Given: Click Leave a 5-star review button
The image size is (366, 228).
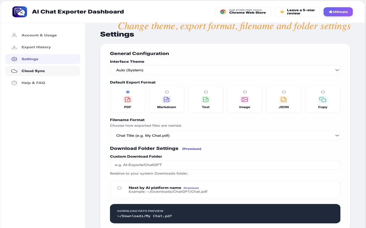Looking at the screenshot, I should pos(297,12).
